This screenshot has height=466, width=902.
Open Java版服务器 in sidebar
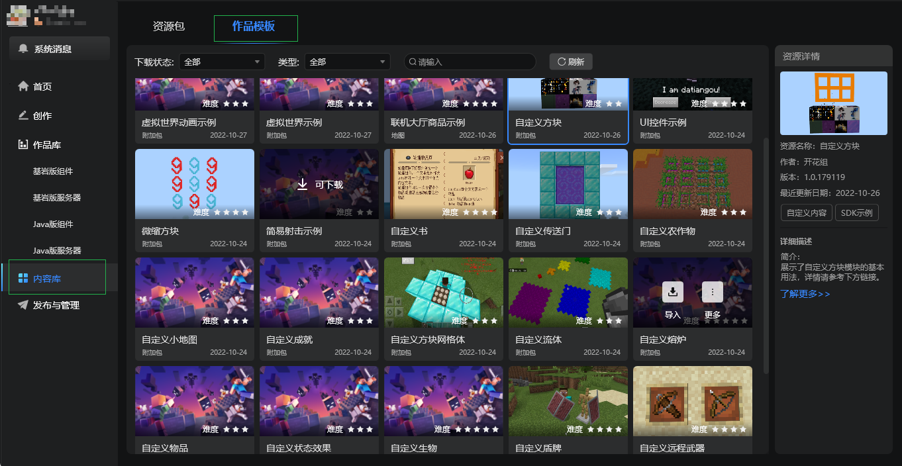click(x=57, y=250)
